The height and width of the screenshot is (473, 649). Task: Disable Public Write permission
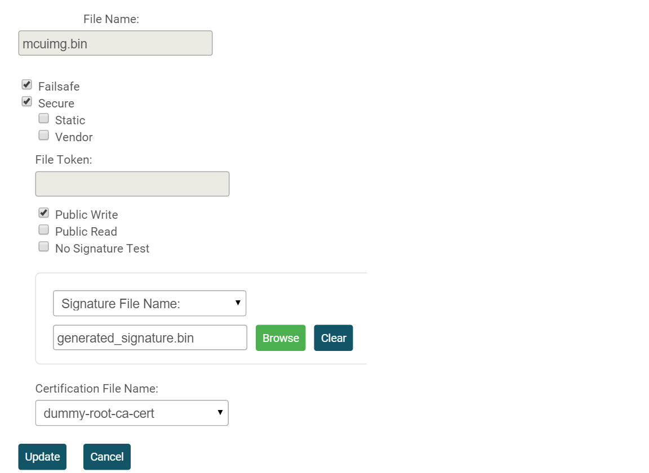click(43, 213)
